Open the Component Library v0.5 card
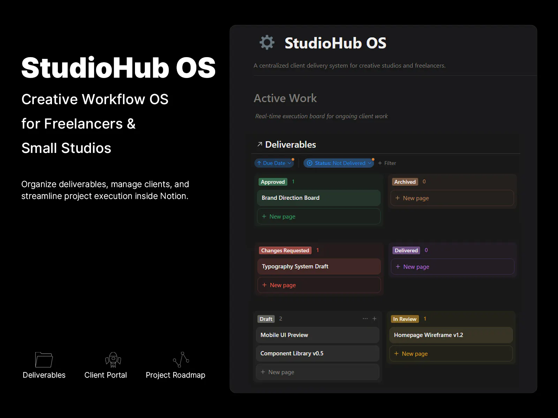Viewport: 558px width, 418px height. pos(318,354)
